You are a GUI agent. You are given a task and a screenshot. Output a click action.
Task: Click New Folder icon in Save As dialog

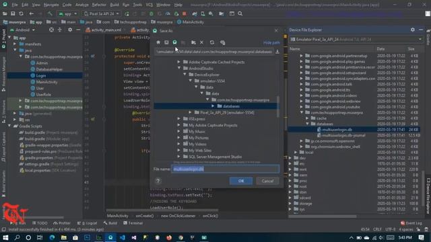(x=193, y=42)
